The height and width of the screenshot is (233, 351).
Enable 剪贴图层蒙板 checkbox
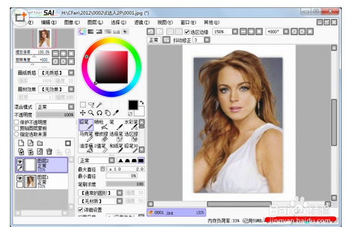(x=17, y=128)
